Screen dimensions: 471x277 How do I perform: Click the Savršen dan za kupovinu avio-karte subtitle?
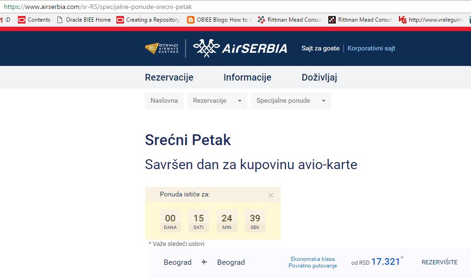coord(251,164)
